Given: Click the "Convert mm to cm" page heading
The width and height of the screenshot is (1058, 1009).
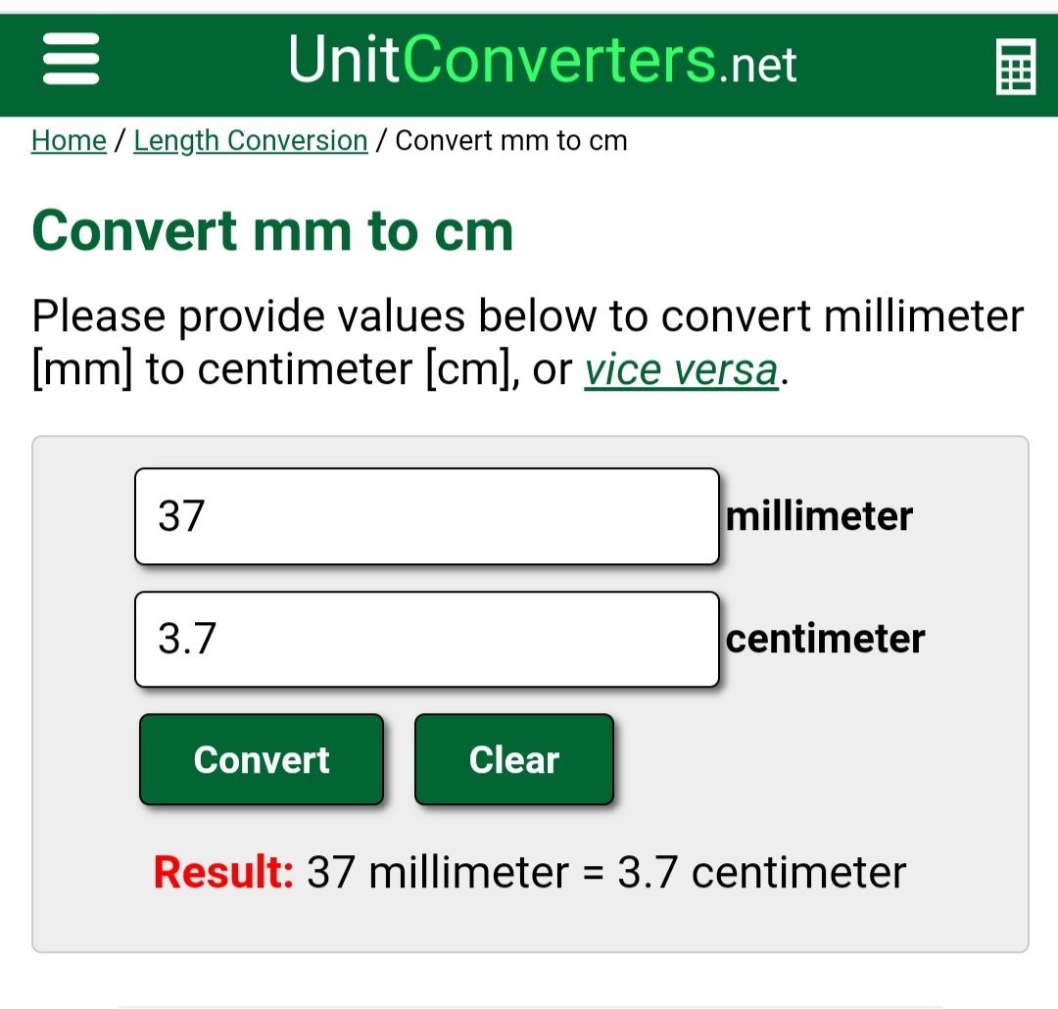Looking at the screenshot, I should pos(272,231).
